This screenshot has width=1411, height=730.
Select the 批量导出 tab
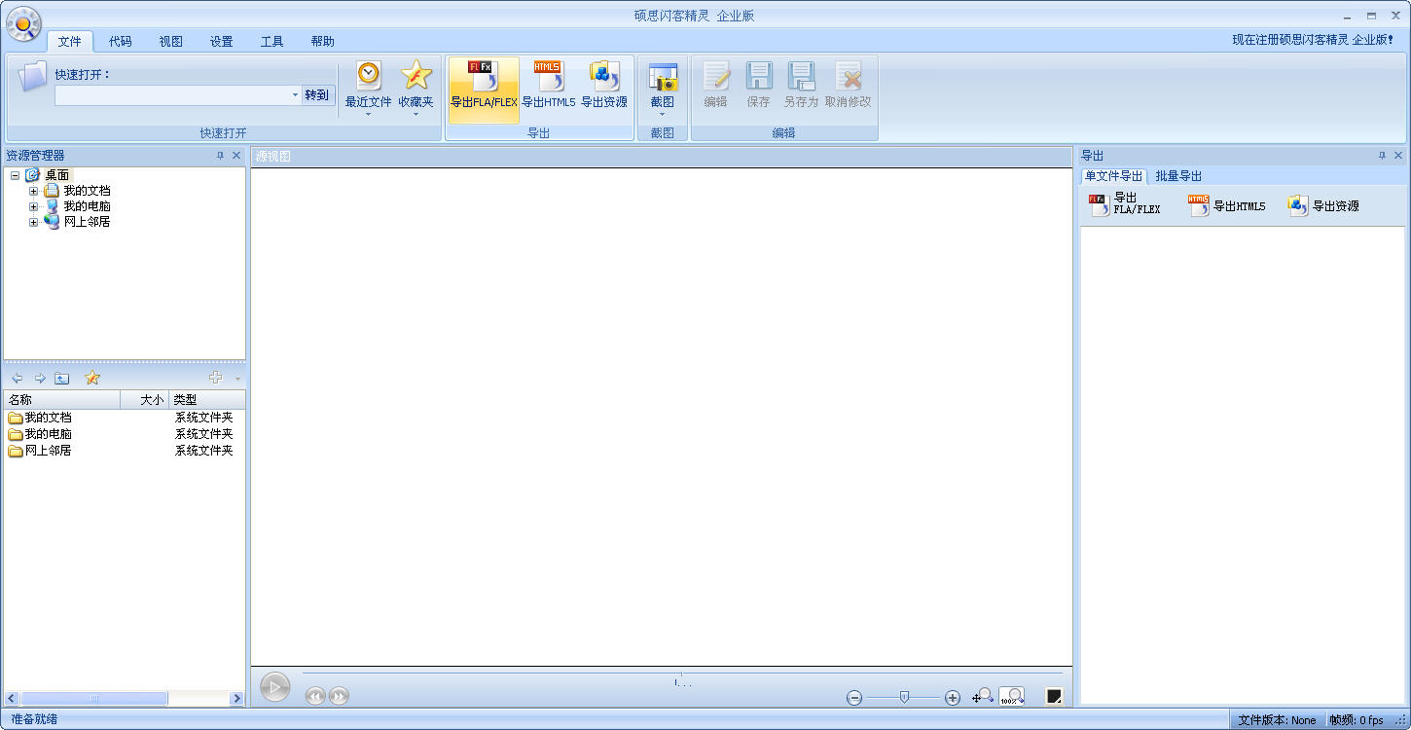[1178, 176]
